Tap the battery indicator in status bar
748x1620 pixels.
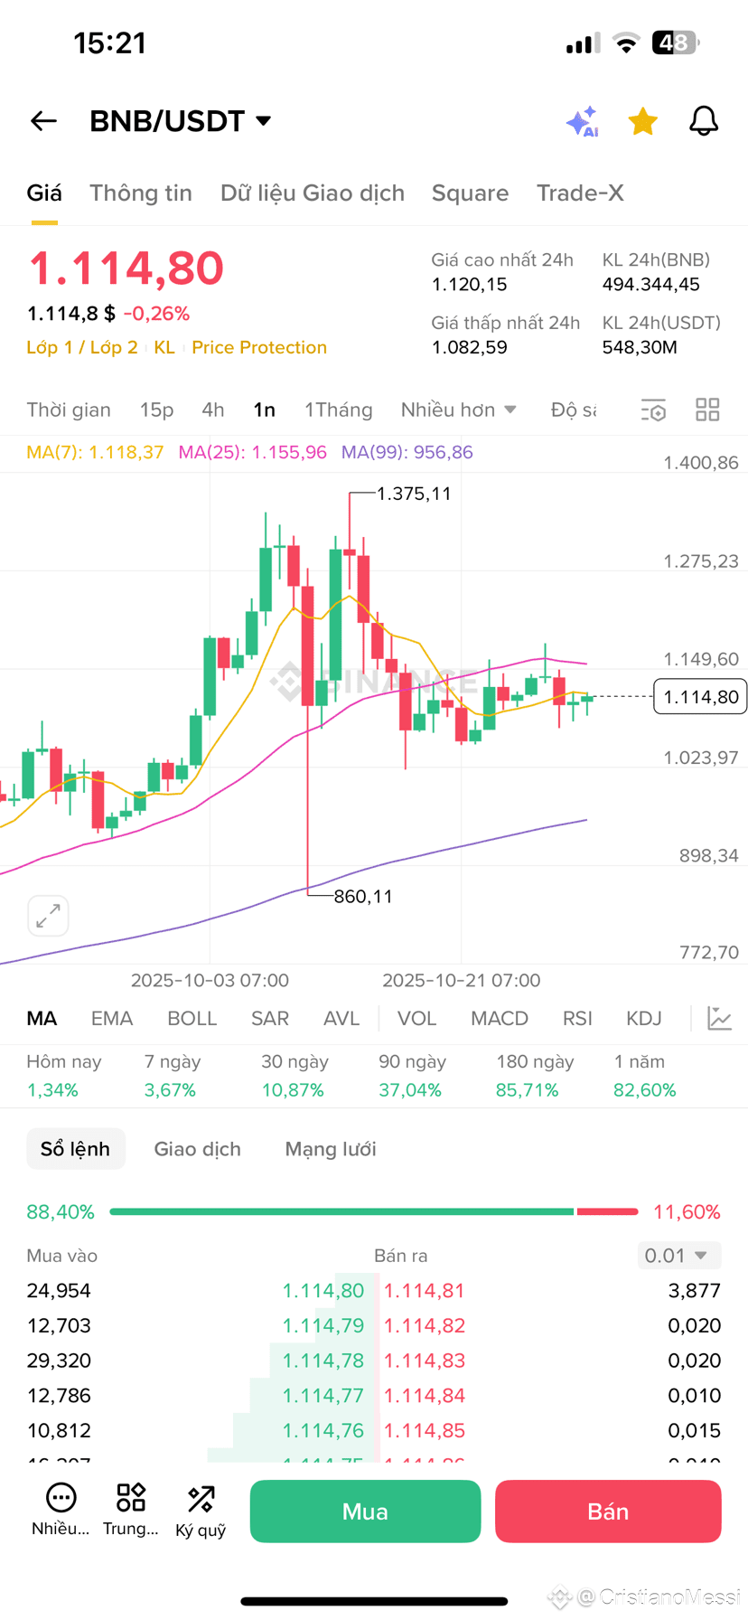(677, 42)
